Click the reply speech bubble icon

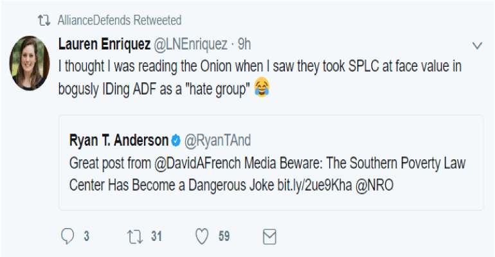click(67, 236)
